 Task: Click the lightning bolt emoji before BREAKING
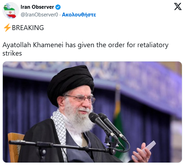(7, 28)
